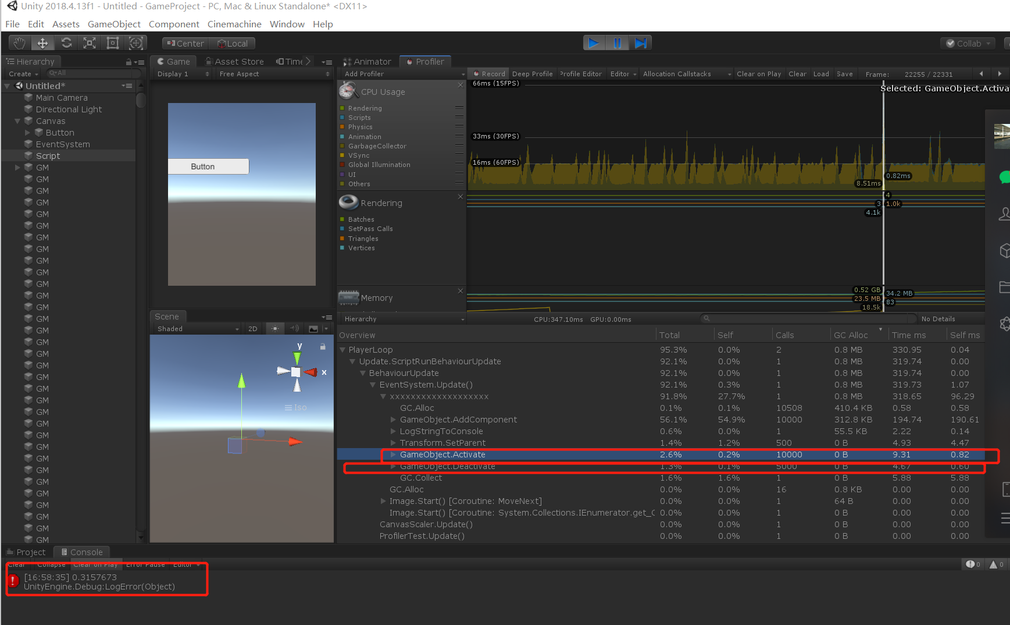Viewport: 1010px width, 625px height.
Task: Toggle Center pivot mode
Action: point(184,43)
